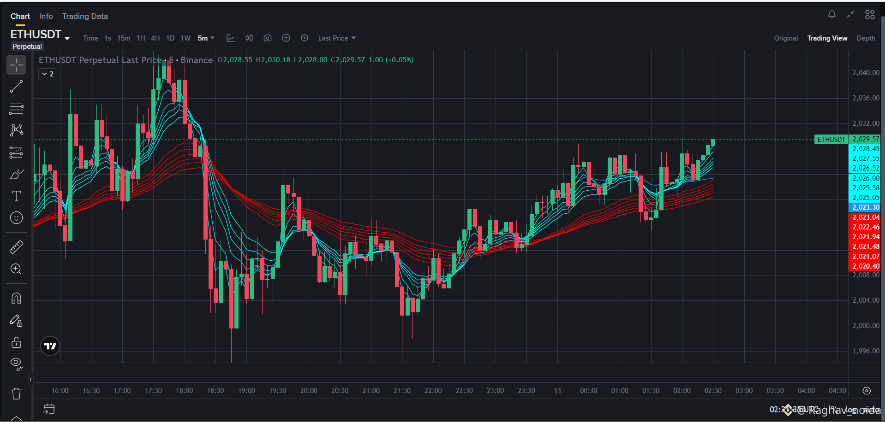Image resolution: width=885 pixels, height=422 pixels.
Task: Switch to the Info tab
Action: tap(46, 16)
